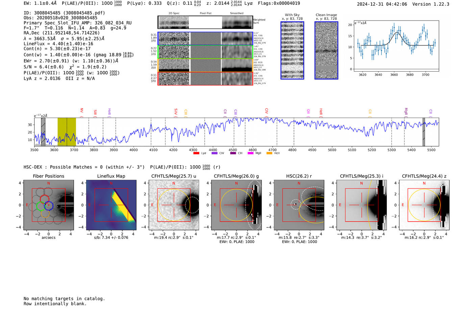View the CFHTLS/Meg(25.7) u cutout
Screen dimensions: 473x322
tap(174, 205)
